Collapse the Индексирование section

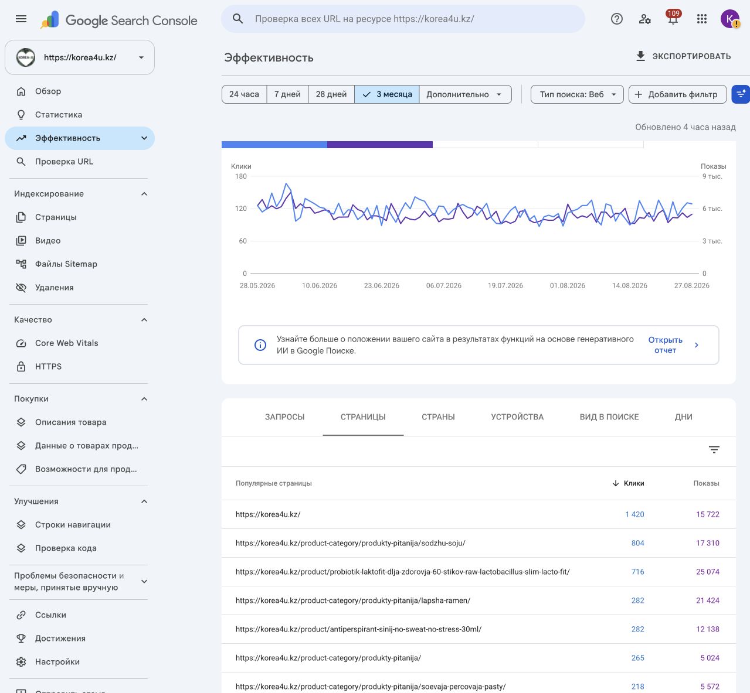[x=144, y=194]
